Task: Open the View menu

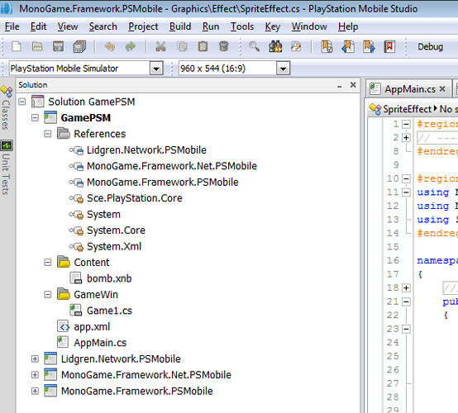Action: click(x=68, y=26)
